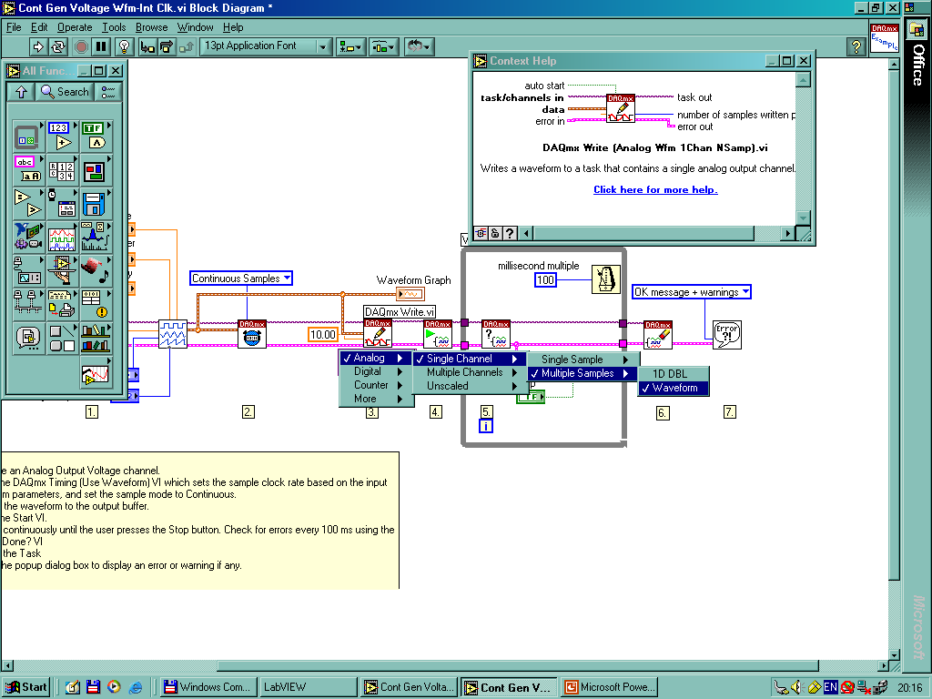Open the File menu
This screenshot has width=932, height=699.
(14, 27)
